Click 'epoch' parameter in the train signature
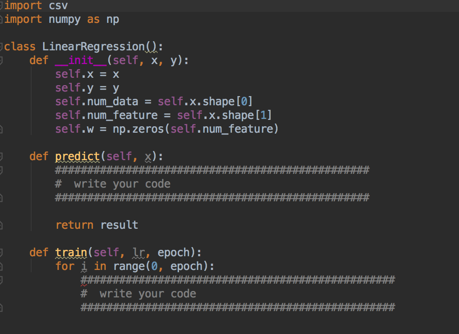 (174, 253)
